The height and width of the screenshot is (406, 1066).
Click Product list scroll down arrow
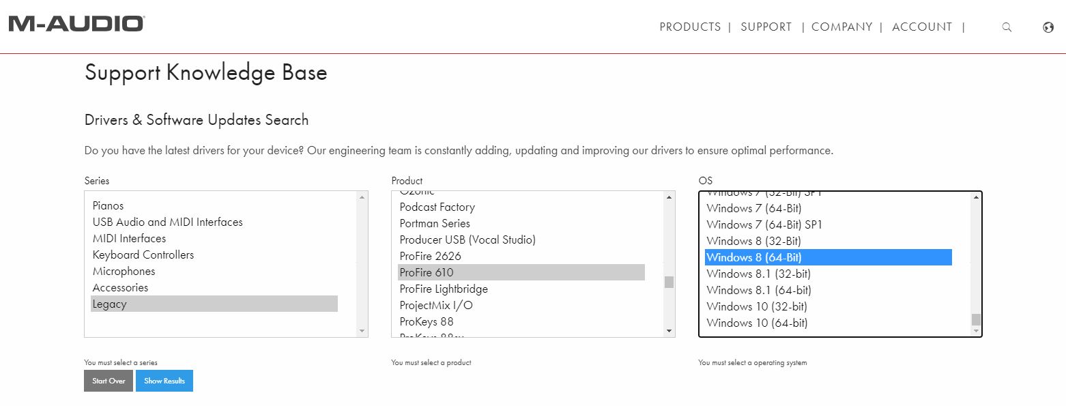click(x=669, y=331)
